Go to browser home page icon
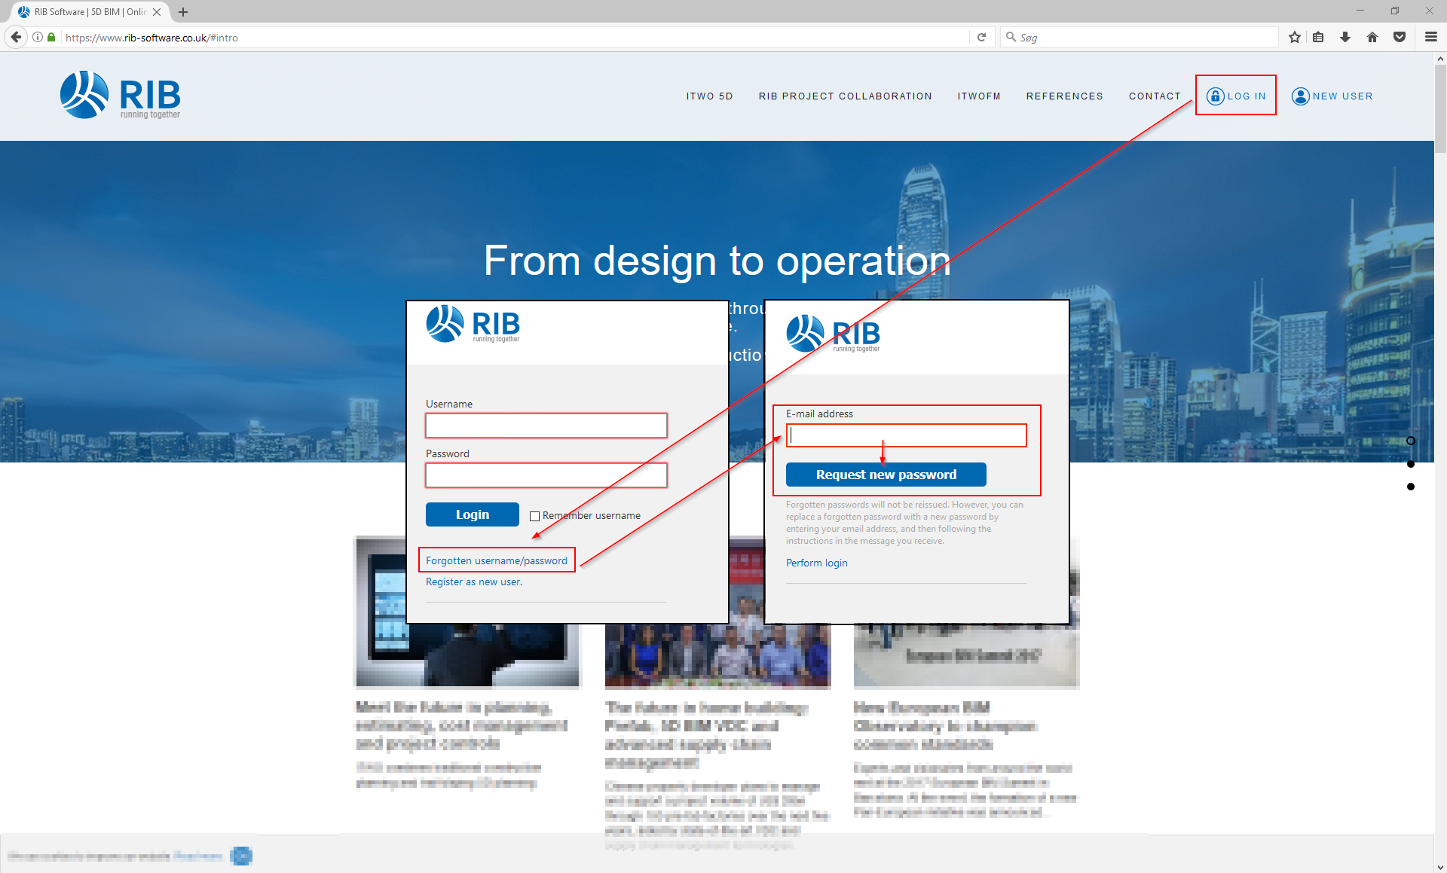Screen dimensions: 1447x873 coord(1372,37)
